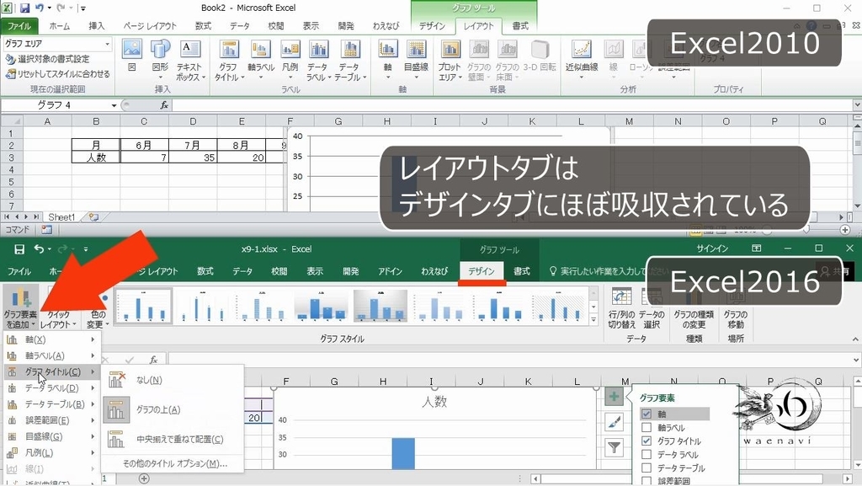The height and width of the screenshot is (486, 862).
Task: Click the chart filter funnel button
Action: coord(614,448)
